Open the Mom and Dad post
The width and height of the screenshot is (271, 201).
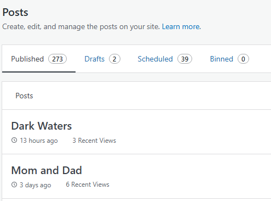pyautogui.click(x=47, y=170)
